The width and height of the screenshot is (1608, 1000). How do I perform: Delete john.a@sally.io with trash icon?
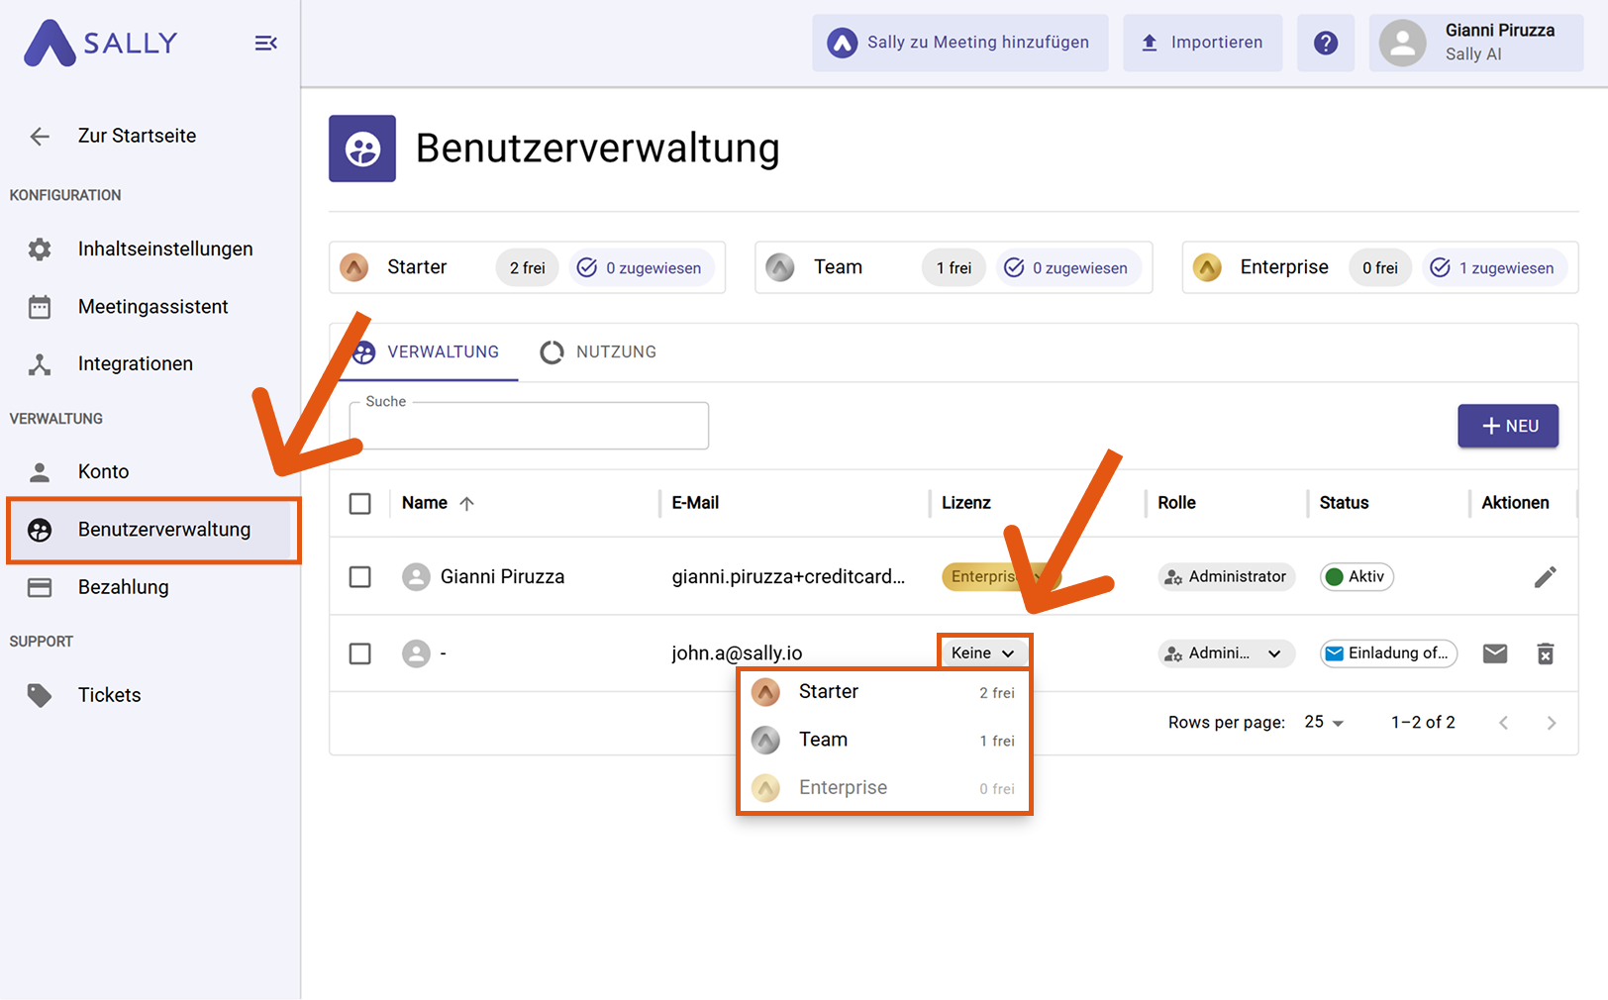point(1546,653)
